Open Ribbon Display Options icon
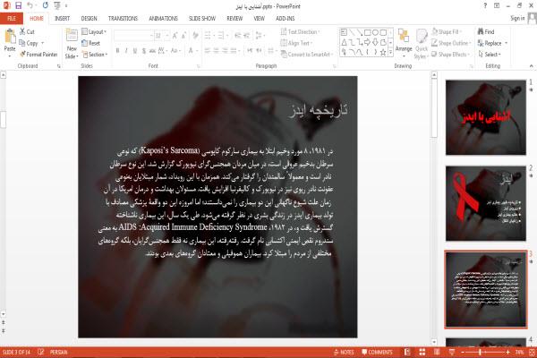537x358 pixels. point(497,6)
